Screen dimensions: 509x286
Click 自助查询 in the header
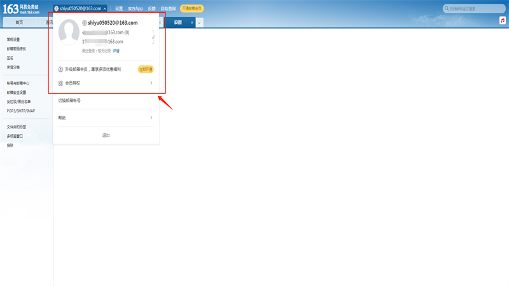[168, 9]
